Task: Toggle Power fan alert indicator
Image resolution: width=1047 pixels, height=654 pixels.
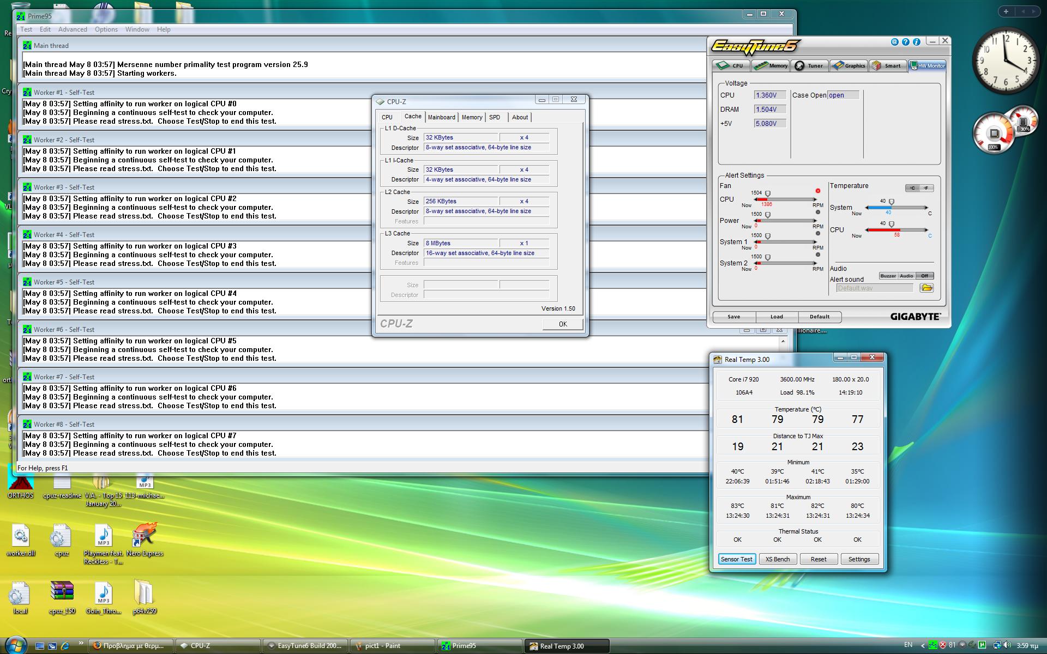Action: pyautogui.click(x=817, y=212)
